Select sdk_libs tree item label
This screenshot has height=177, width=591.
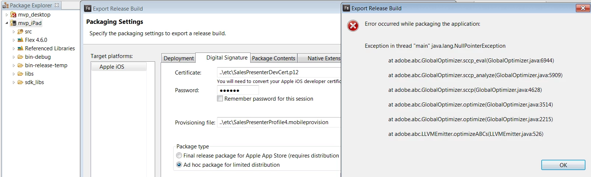coord(35,82)
